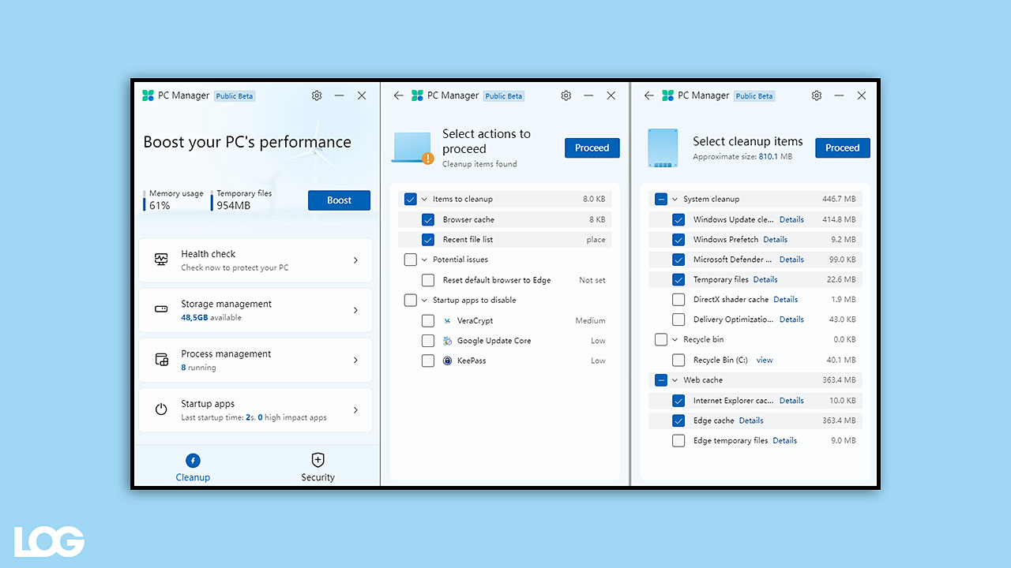This screenshot has height=568, width=1011.
Task: Click the "61%" memory usage value
Action: pos(160,206)
